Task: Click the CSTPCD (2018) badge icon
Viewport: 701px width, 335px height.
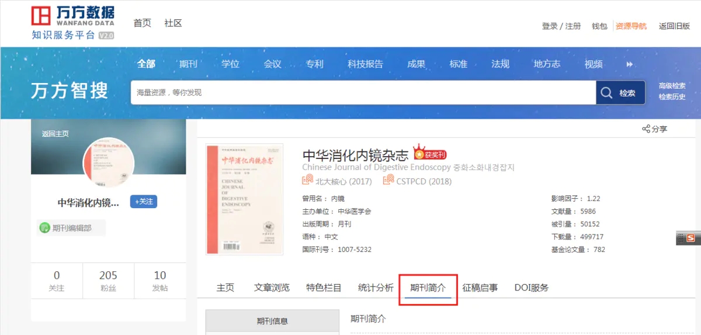Action: click(x=388, y=181)
